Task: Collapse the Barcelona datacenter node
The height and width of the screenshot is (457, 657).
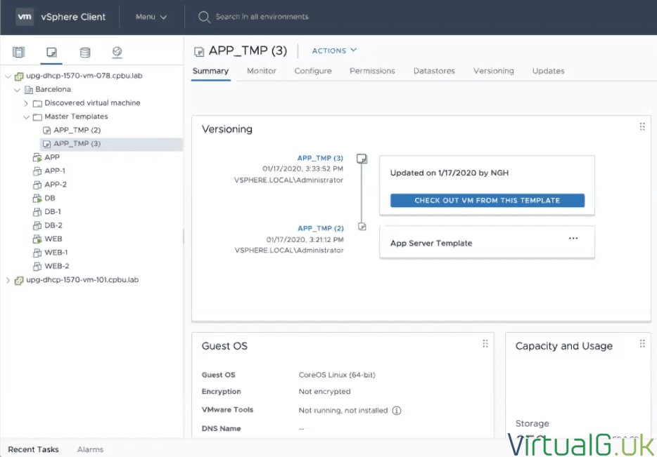Action: (x=17, y=89)
